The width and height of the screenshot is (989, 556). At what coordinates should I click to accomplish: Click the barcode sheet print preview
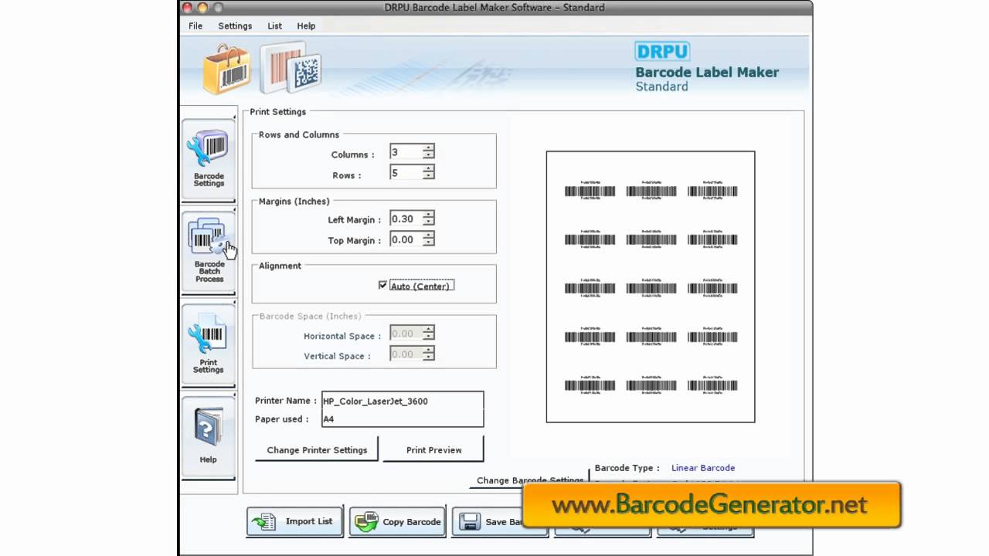[x=651, y=286]
